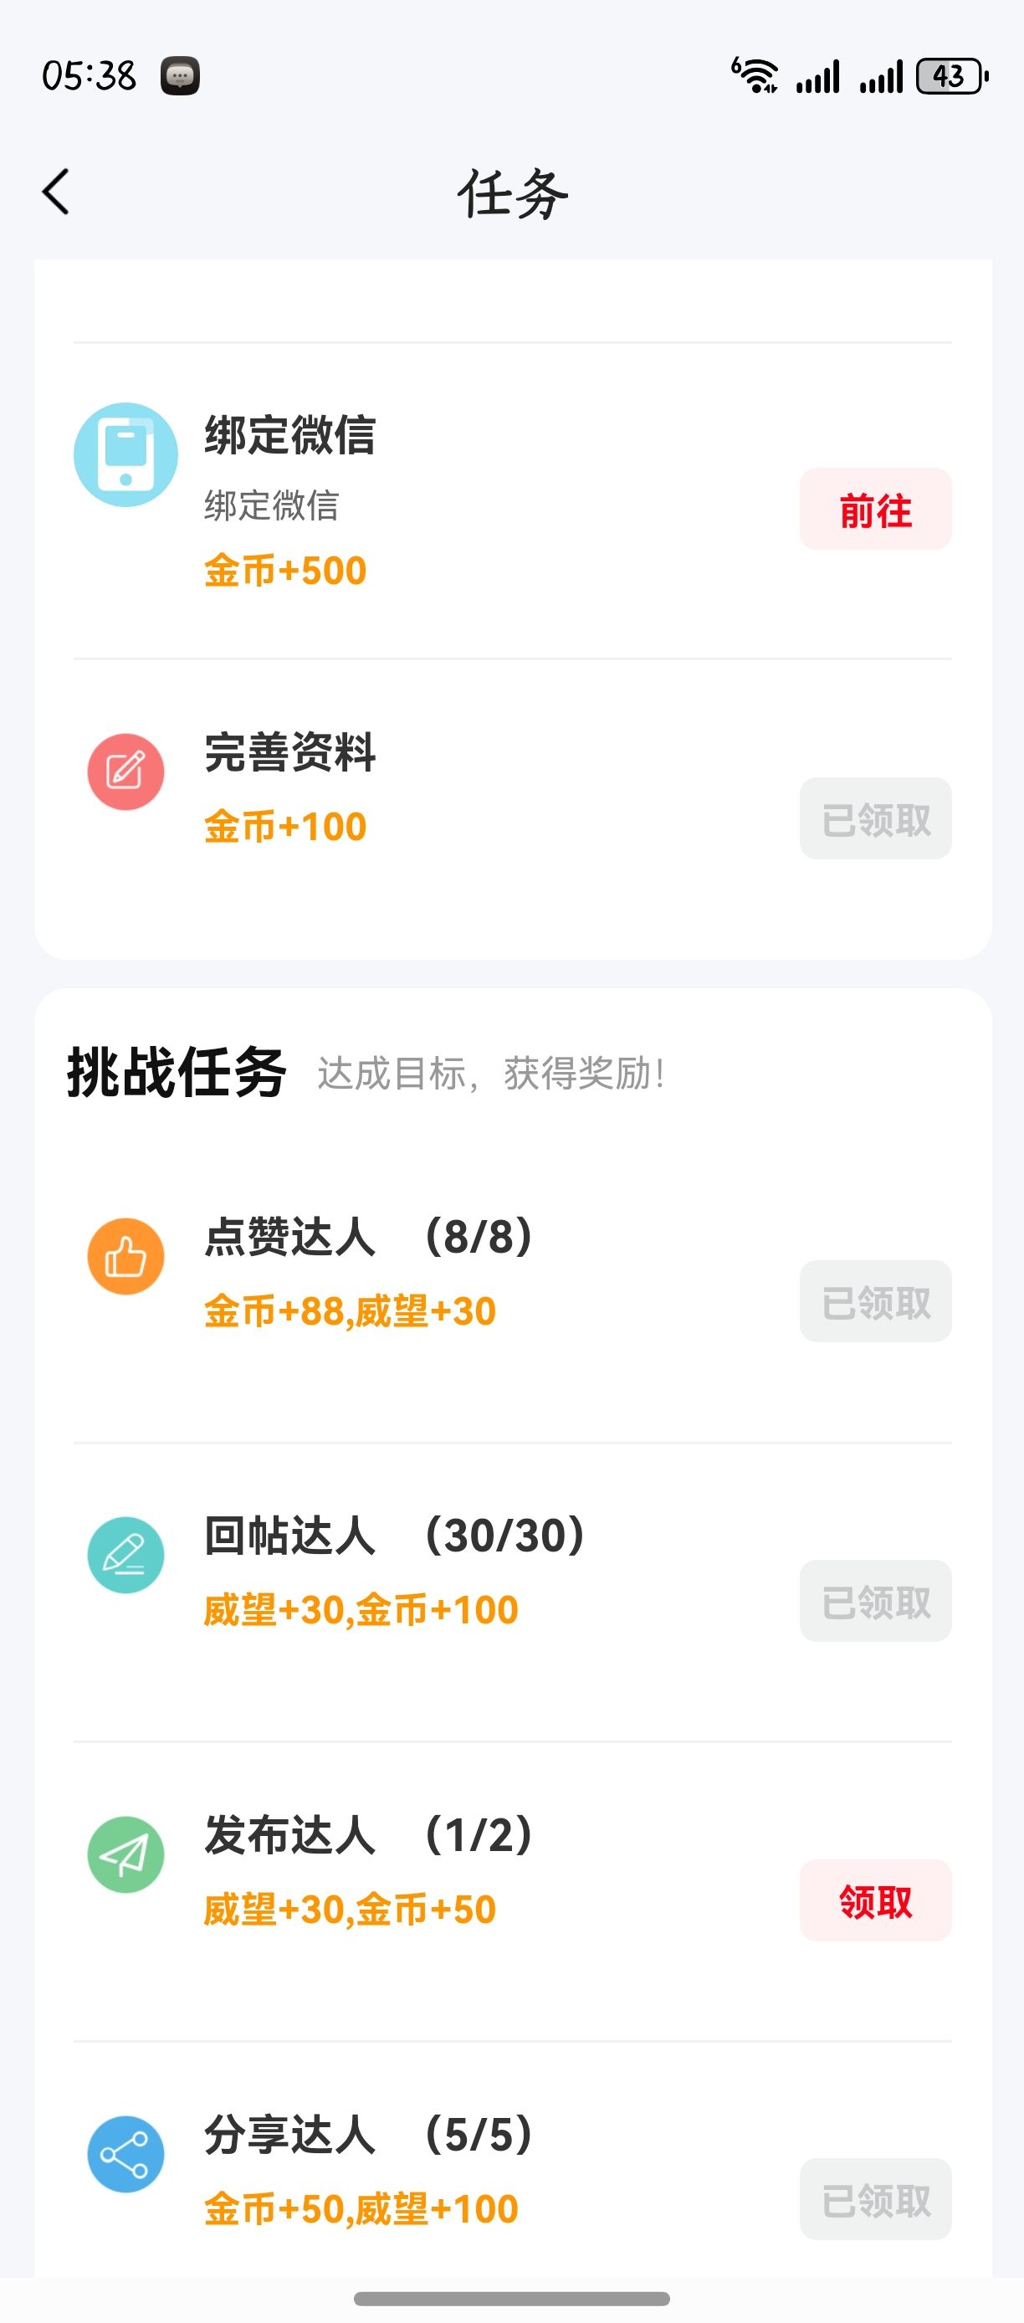The width and height of the screenshot is (1024, 2323).
Task: Tap 已领取 button for 回帖达人
Action: [x=875, y=1601]
